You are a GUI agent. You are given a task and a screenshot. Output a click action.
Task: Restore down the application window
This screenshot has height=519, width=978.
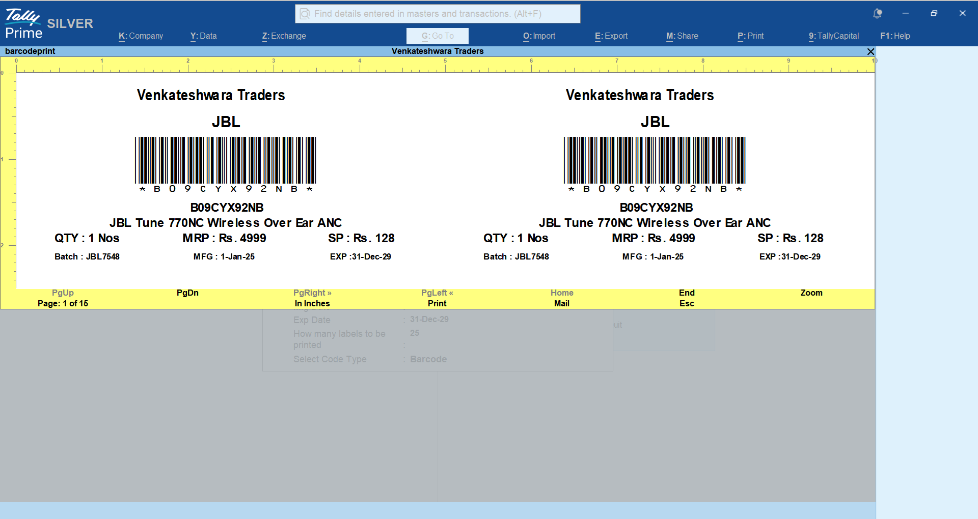click(934, 14)
